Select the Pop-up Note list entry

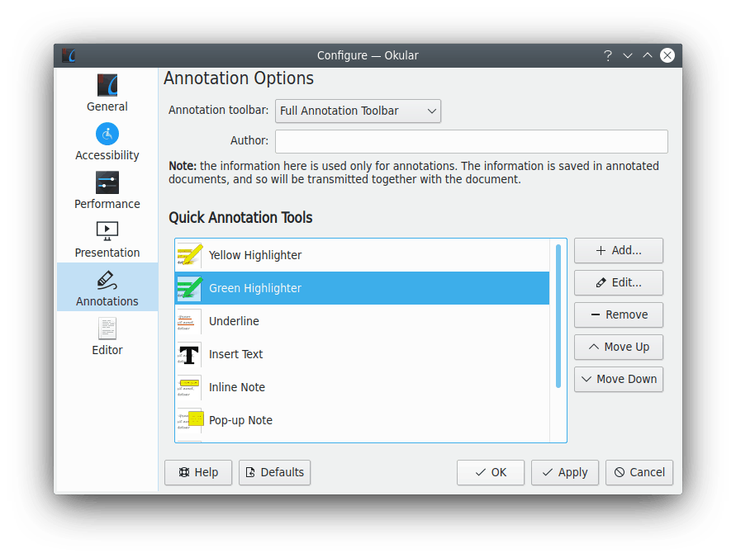[240, 420]
